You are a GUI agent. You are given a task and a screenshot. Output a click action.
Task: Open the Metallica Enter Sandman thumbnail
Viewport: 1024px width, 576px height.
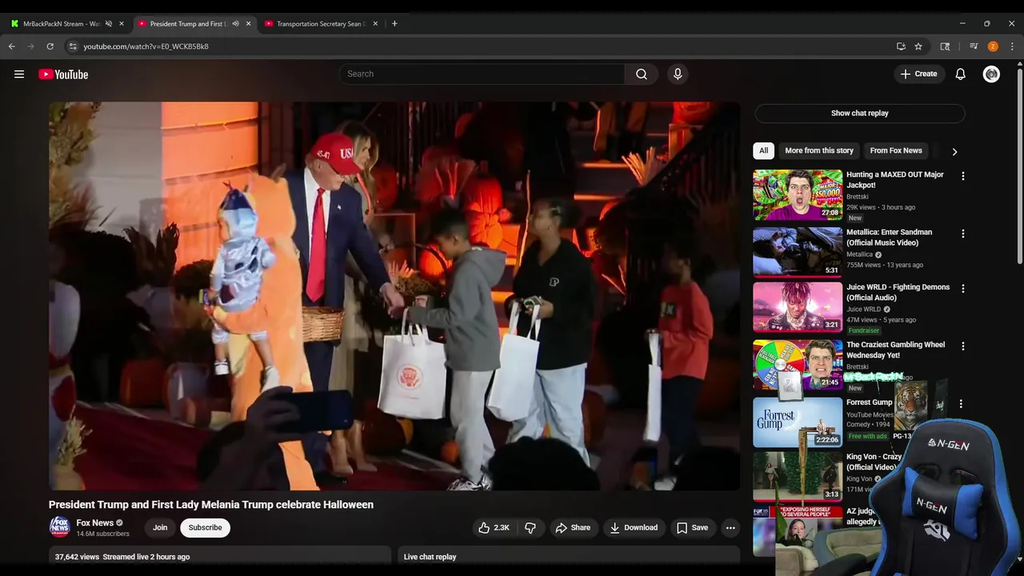point(798,252)
